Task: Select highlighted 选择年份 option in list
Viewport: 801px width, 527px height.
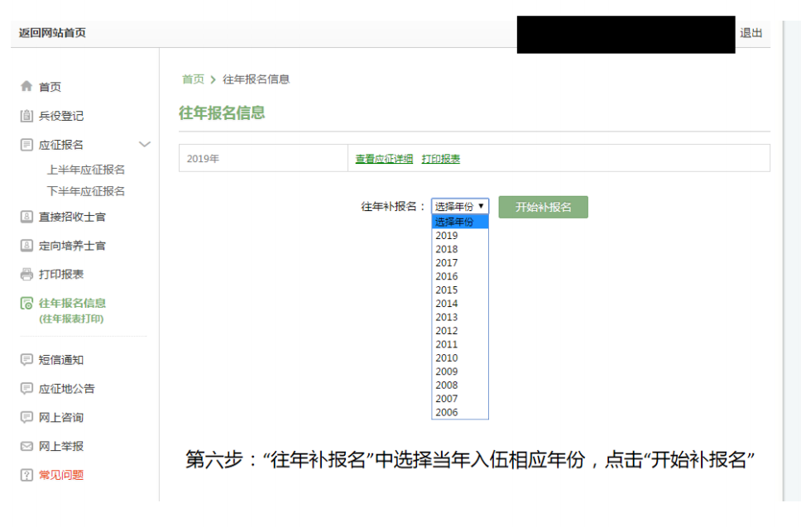Action: coord(460,222)
